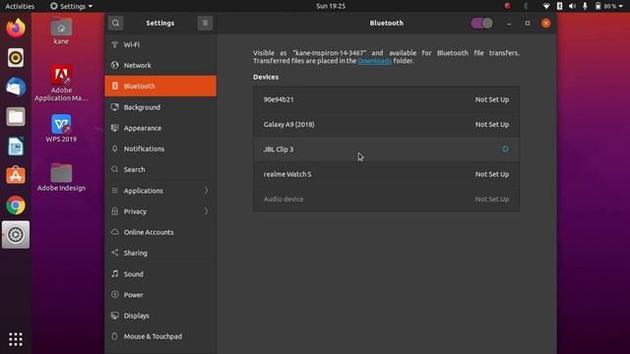Select Background in the sidebar
The width and height of the screenshot is (630, 354).
pos(160,107)
